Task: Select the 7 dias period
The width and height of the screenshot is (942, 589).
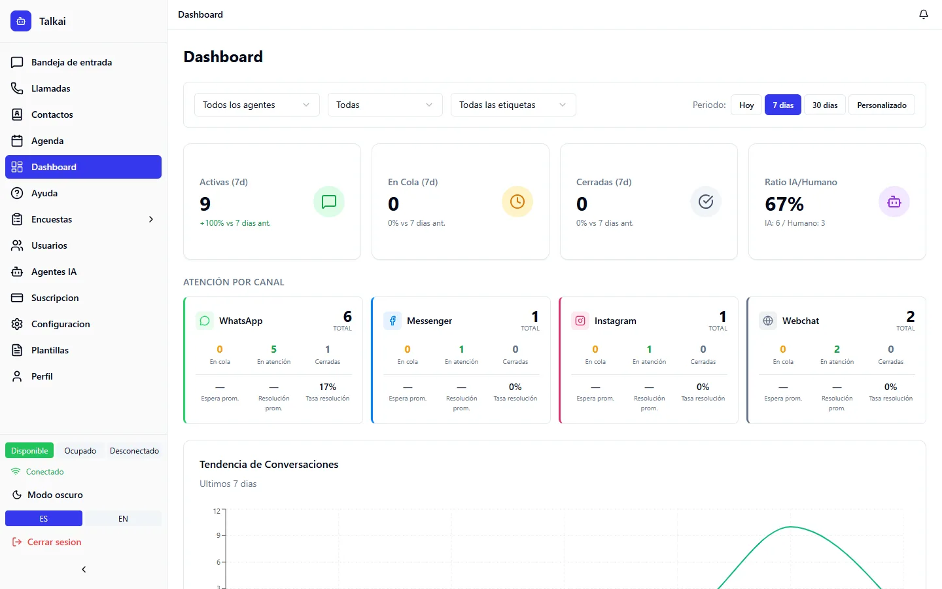Action: (783, 105)
